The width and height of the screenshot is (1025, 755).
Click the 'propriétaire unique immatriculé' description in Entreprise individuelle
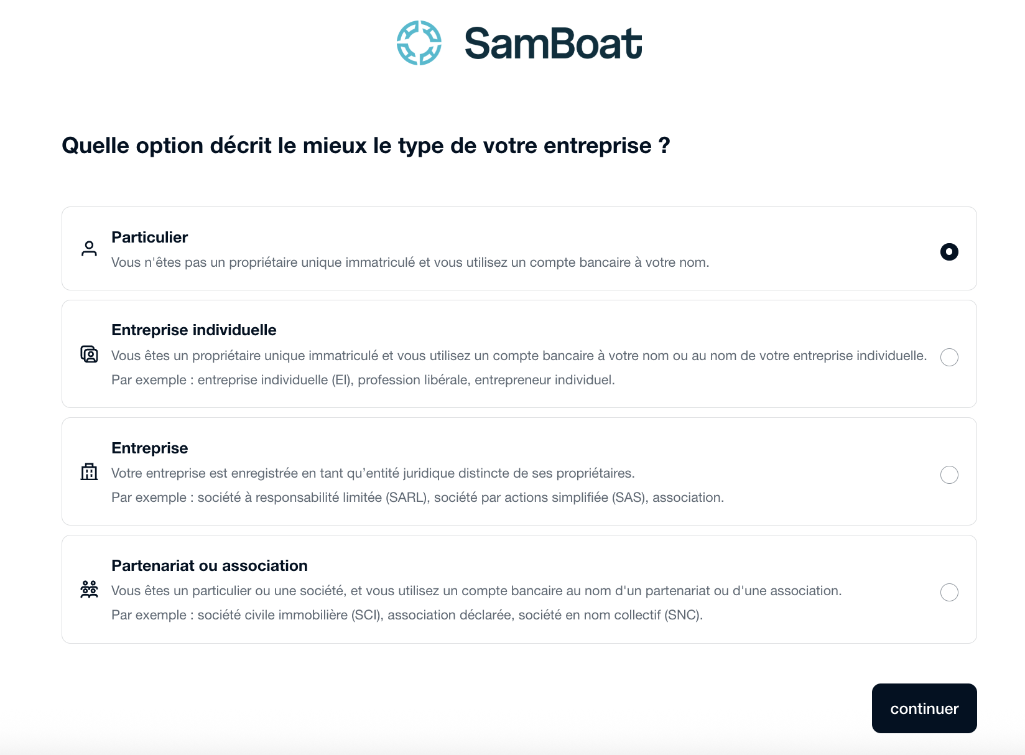pos(519,356)
